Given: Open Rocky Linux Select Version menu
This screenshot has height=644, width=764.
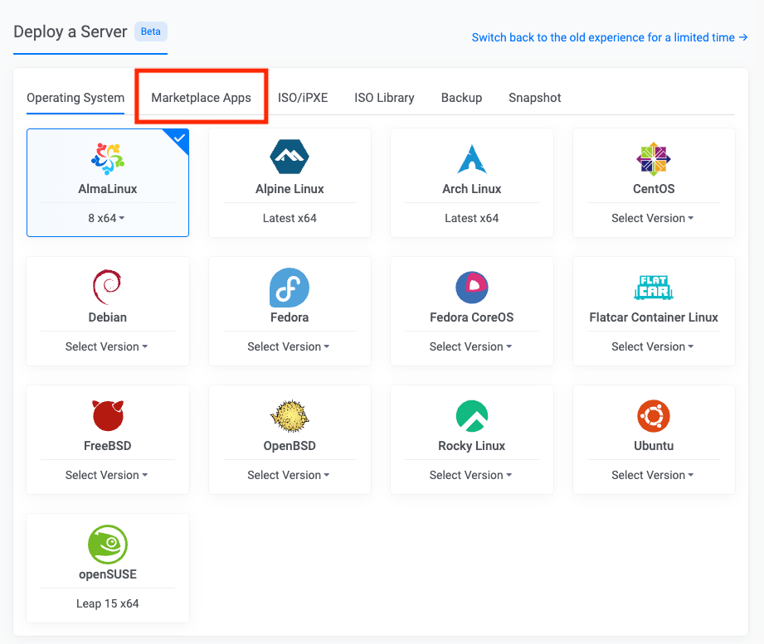Looking at the screenshot, I should click(470, 475).
